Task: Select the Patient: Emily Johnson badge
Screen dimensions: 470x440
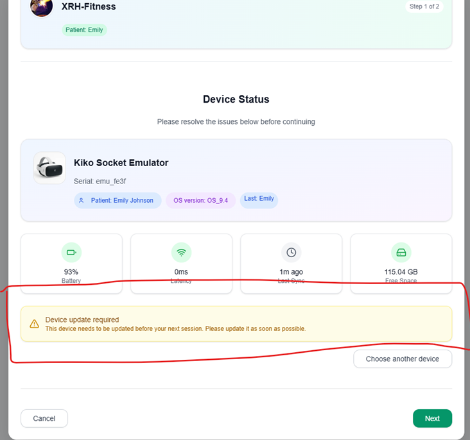Action: click(x=118, y=200)
